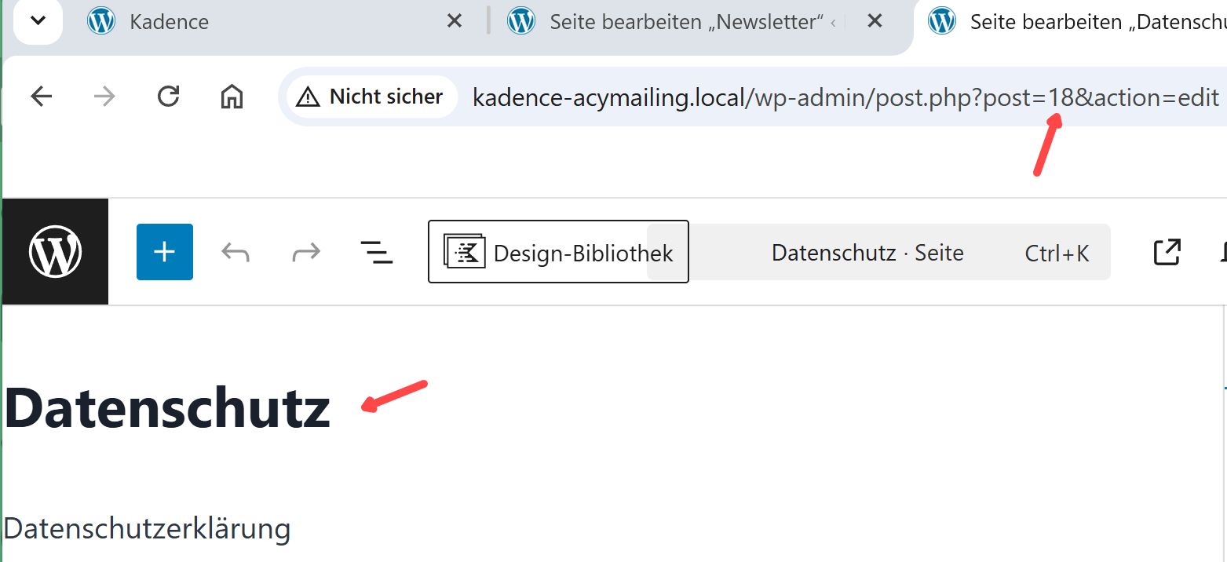This screenshot has height=562, width=1227.
Task: View the page in a new tab
Action: pos(1167,252)
